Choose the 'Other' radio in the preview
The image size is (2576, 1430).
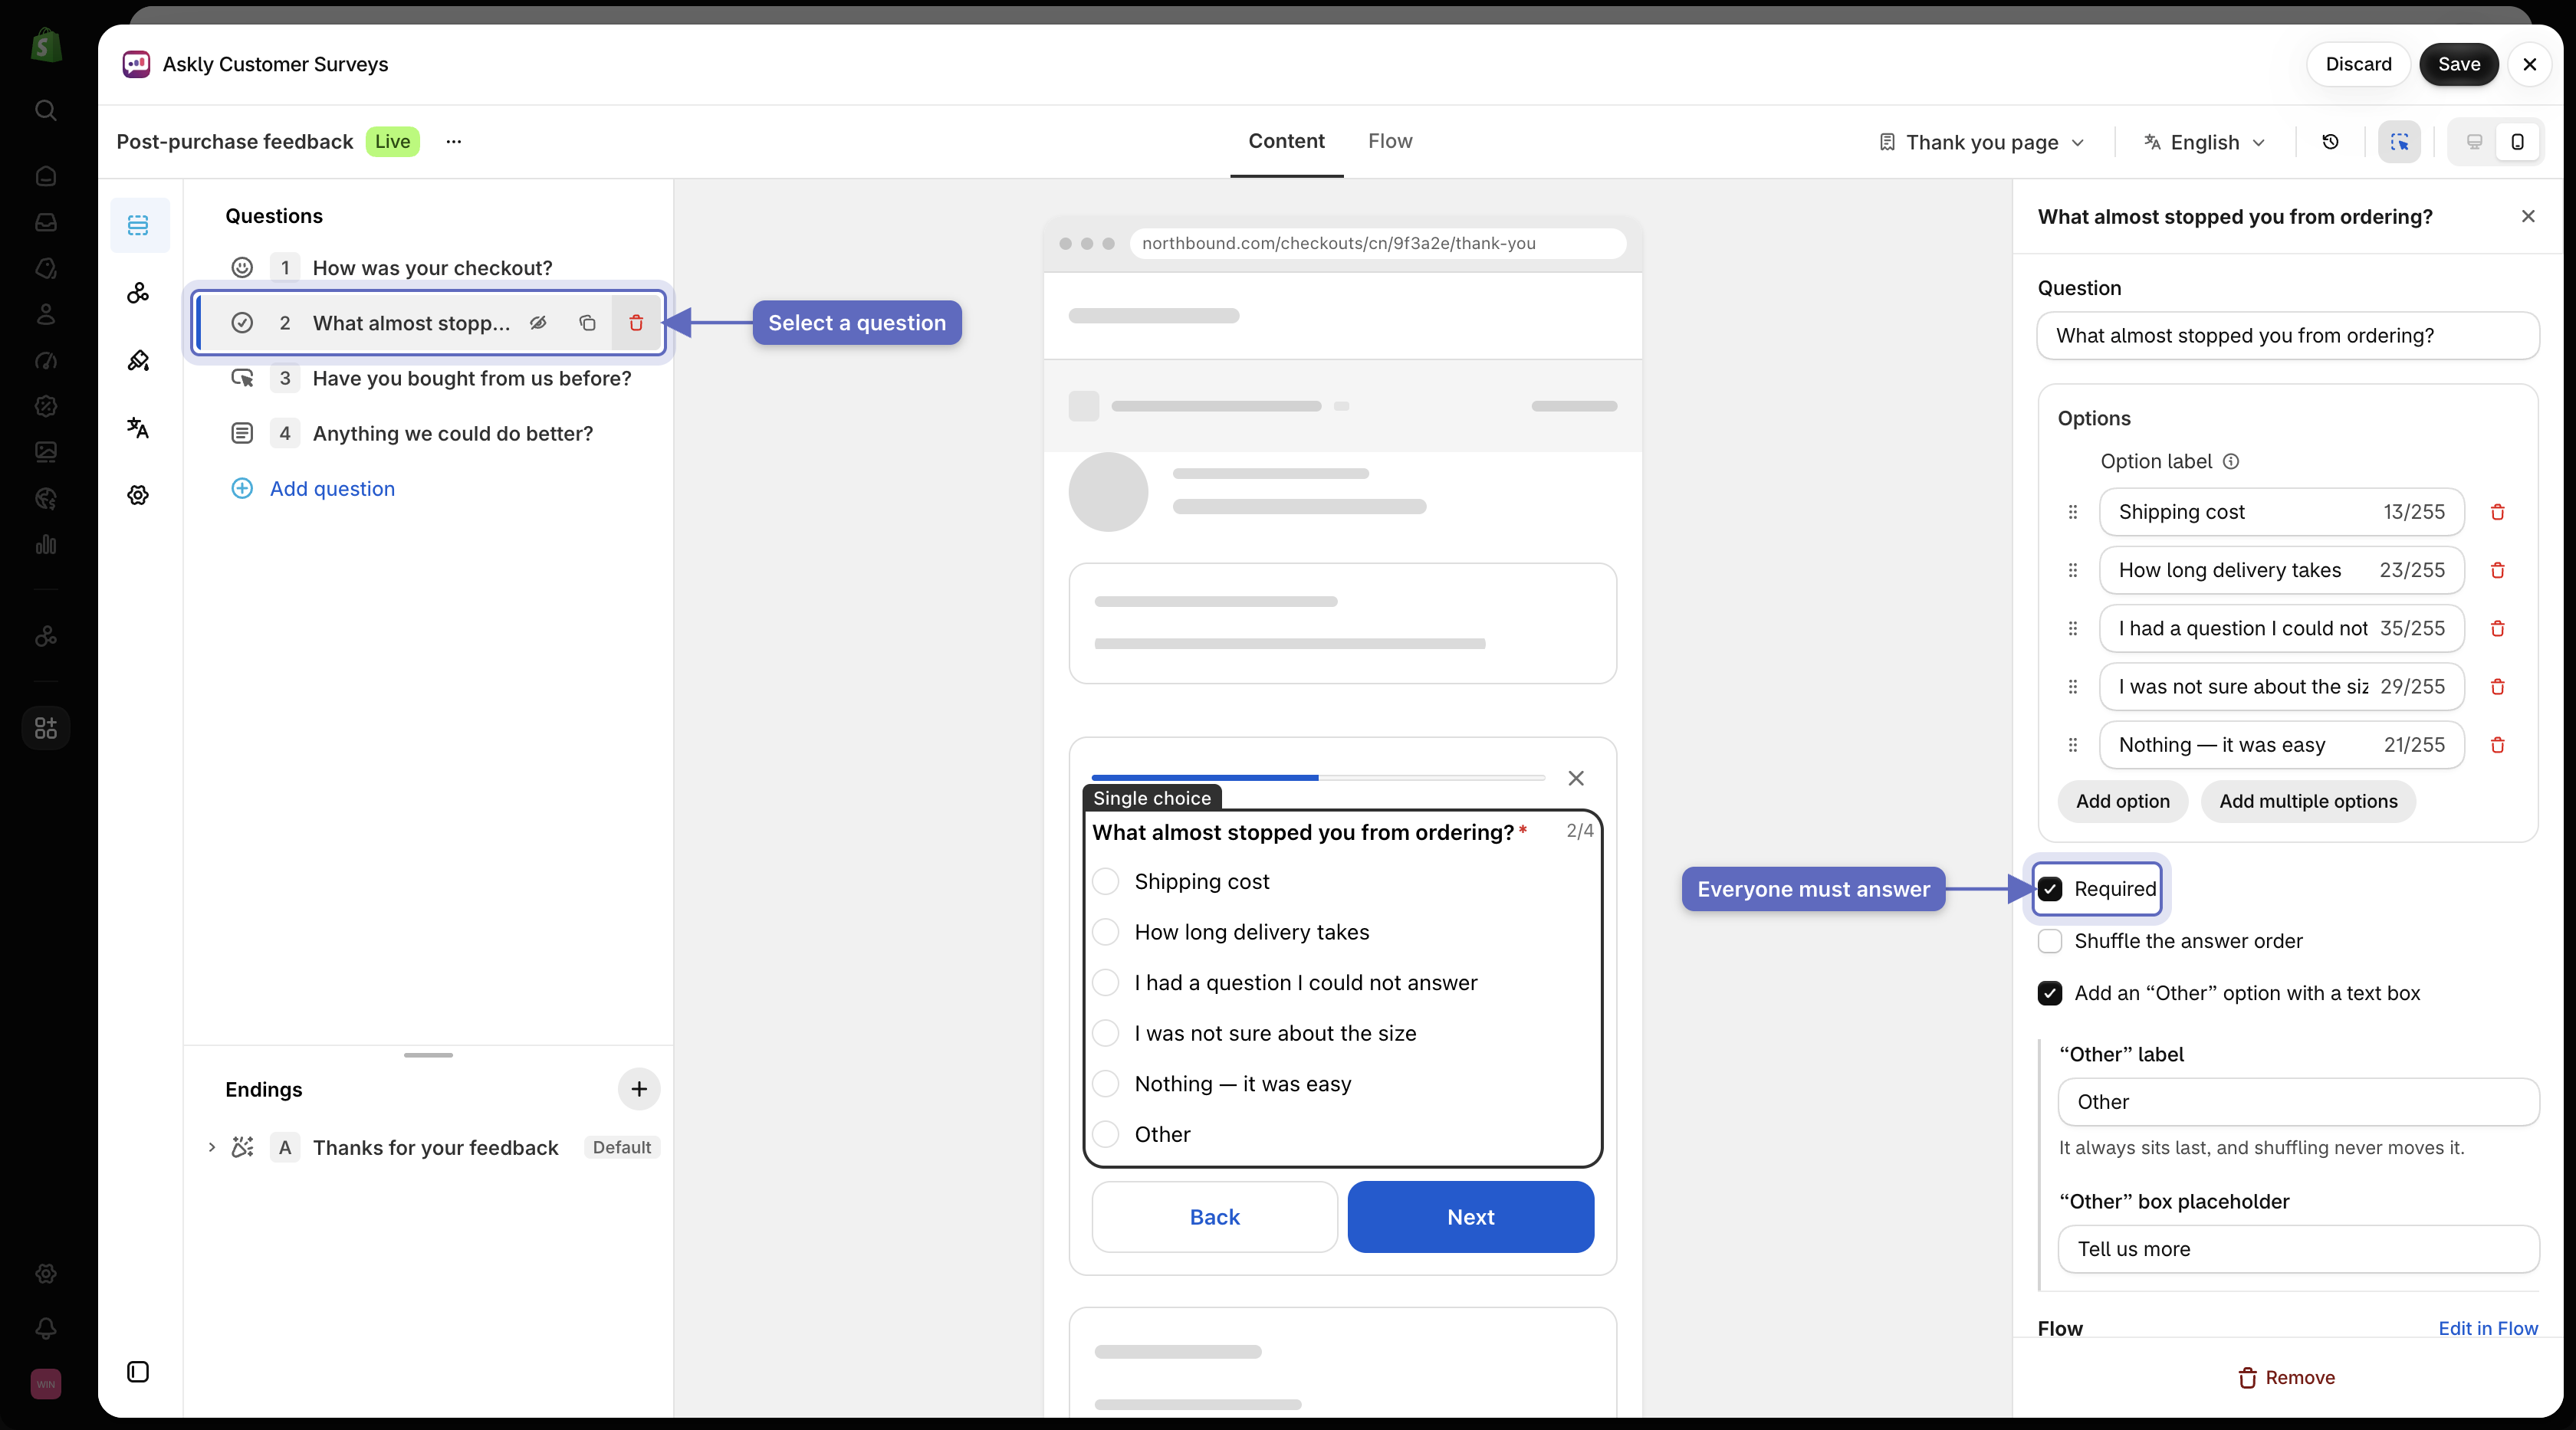tap(1106, 1133)
